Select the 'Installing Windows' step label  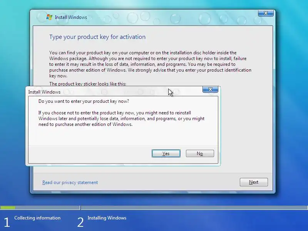pos(107,218)
